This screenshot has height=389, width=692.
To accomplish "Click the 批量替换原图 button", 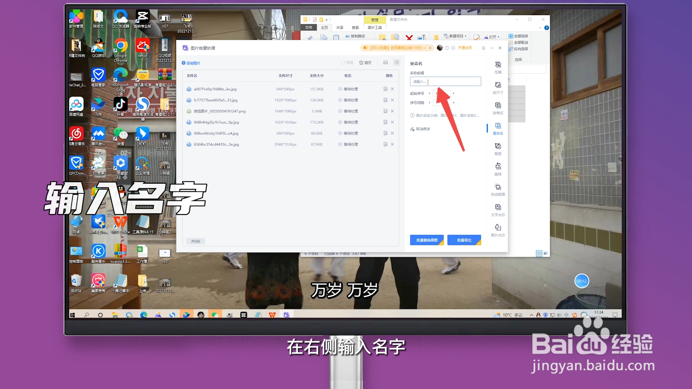I will pyautogui.click(x=427, y=240).
